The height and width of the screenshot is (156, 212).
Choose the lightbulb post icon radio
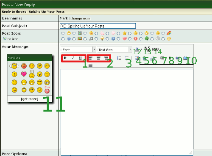coord(96,39)
